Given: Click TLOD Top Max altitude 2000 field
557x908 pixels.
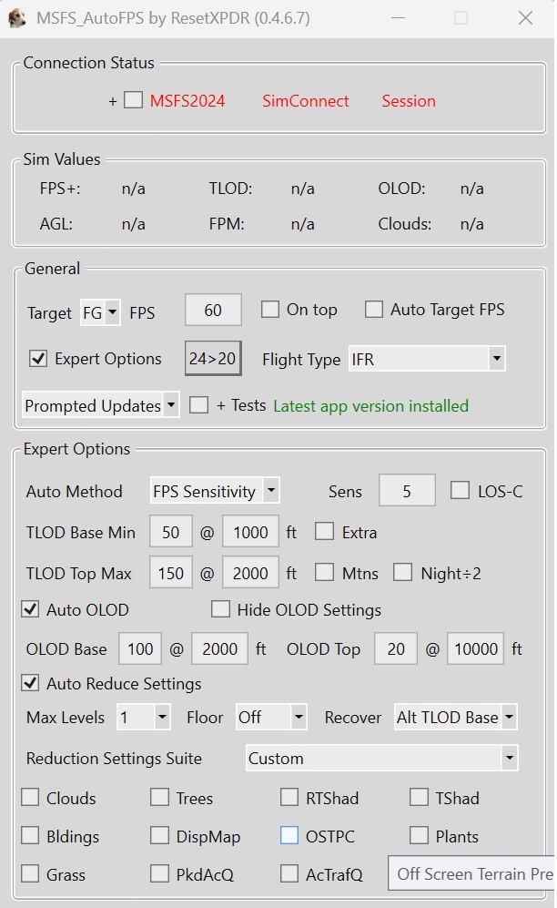Looking at the screenshot, I should 250,573.
